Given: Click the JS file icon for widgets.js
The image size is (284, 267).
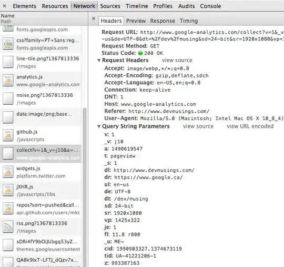Looking at the screenshot, I should (x=8, y=172).
